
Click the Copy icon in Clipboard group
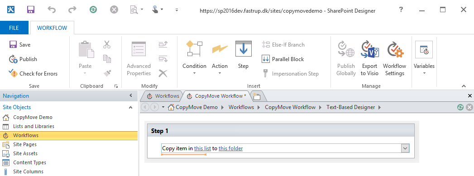107,58
